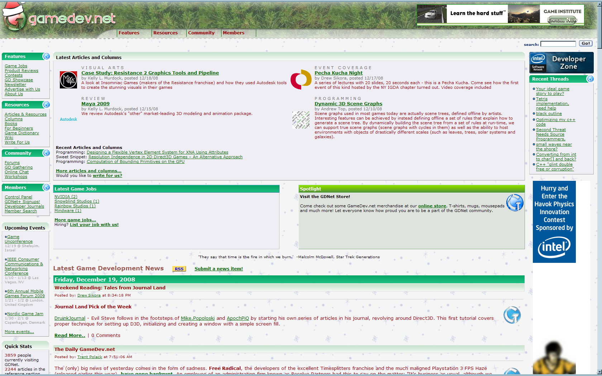Open Drew Sikora poster link

89,295
